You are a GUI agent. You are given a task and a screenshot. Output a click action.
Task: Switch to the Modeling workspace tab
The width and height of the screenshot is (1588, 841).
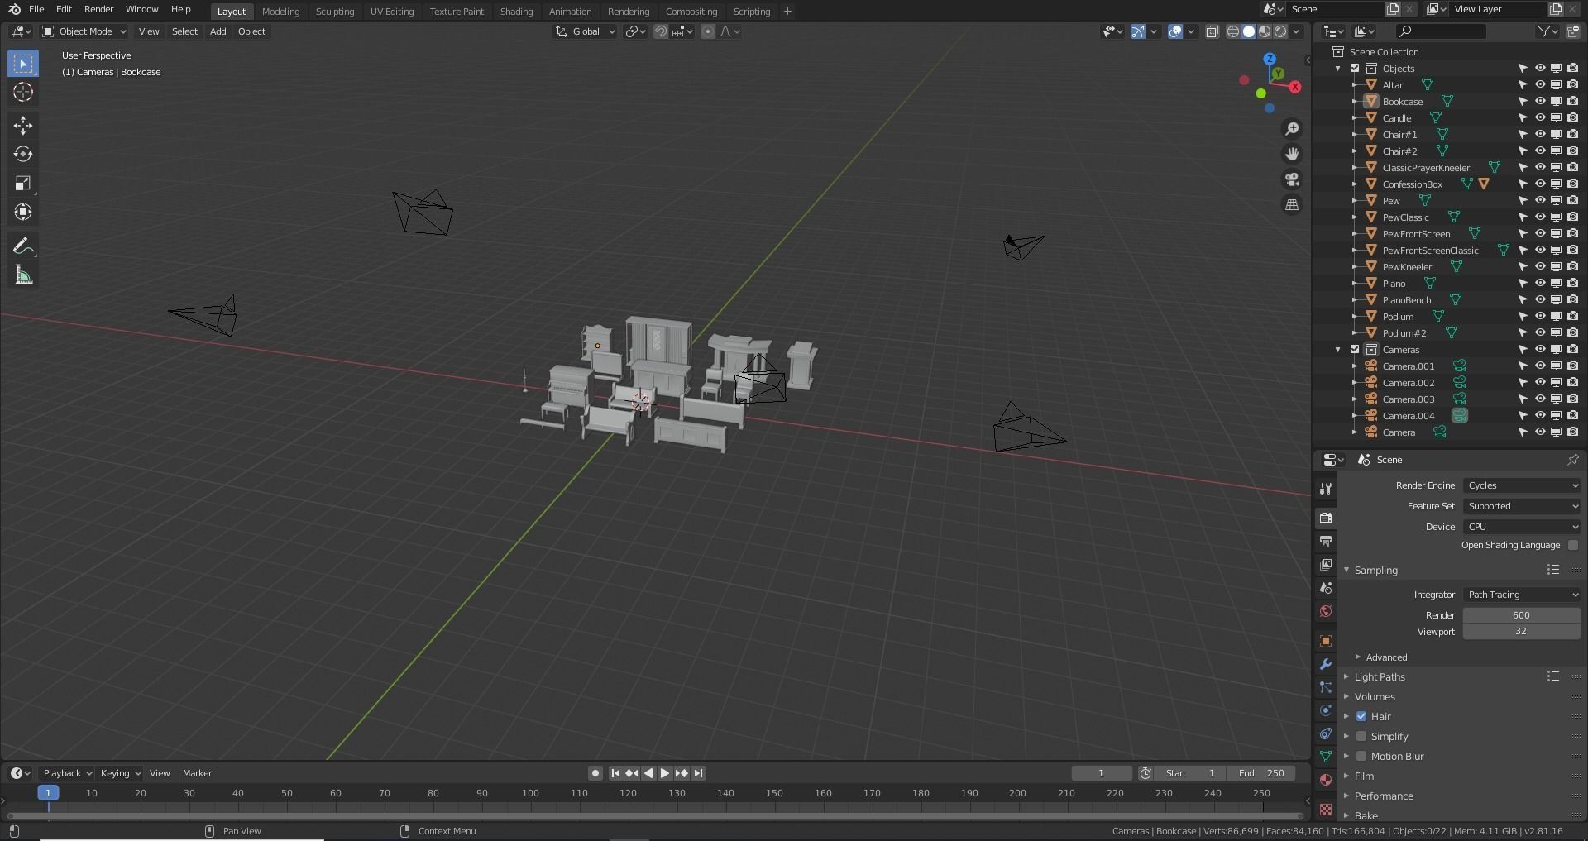point(280,12)
